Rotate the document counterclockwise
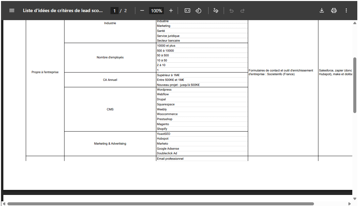Image resolution: width=360 pixels, height=206 pixels. [198, 10]
